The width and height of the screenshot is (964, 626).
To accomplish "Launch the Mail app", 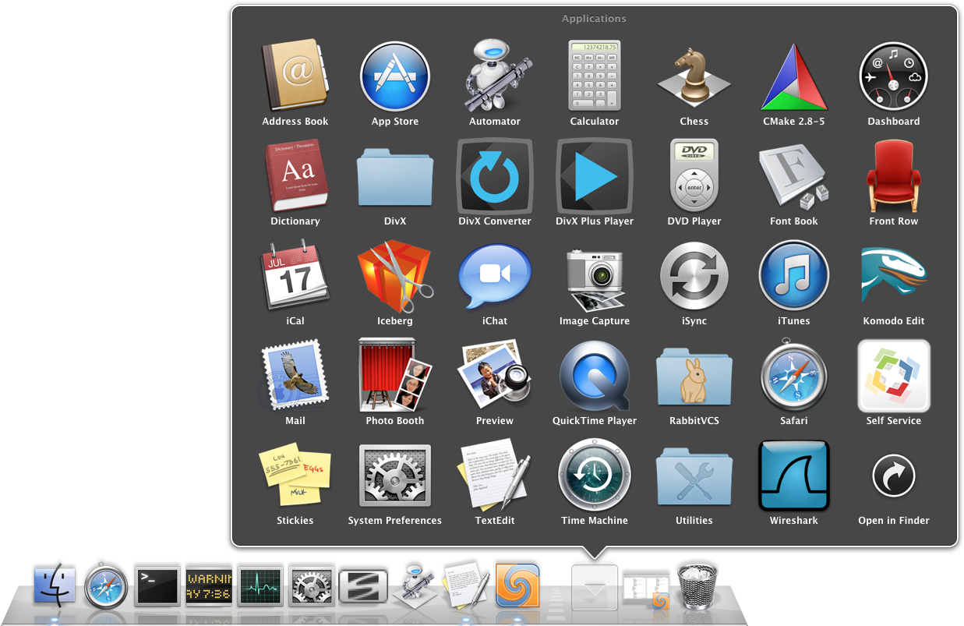I will tap(295, 377).
